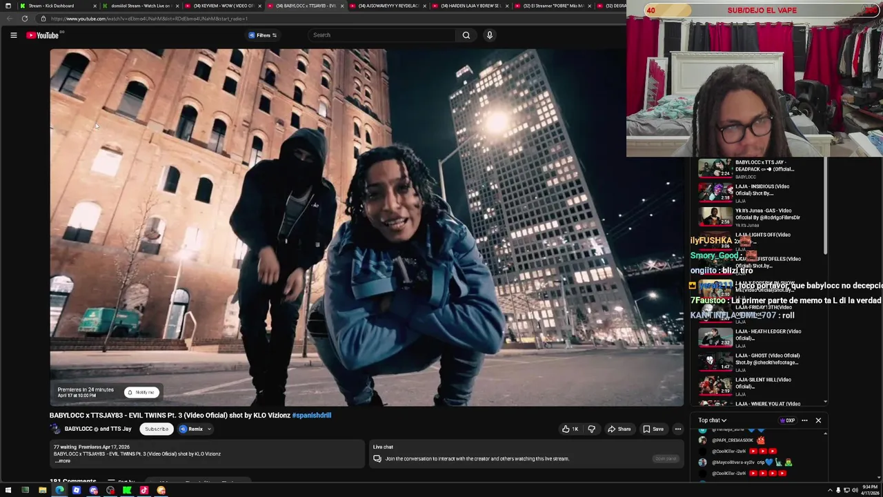This screenshot has height=497, width=883.
Task: Switch to the AJSOWAVEYYY Y REYDELAC tab
Action: tap(388, 6)
